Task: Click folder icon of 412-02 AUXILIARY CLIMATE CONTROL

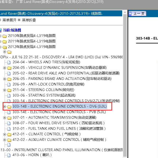Action: coord(9,140)
